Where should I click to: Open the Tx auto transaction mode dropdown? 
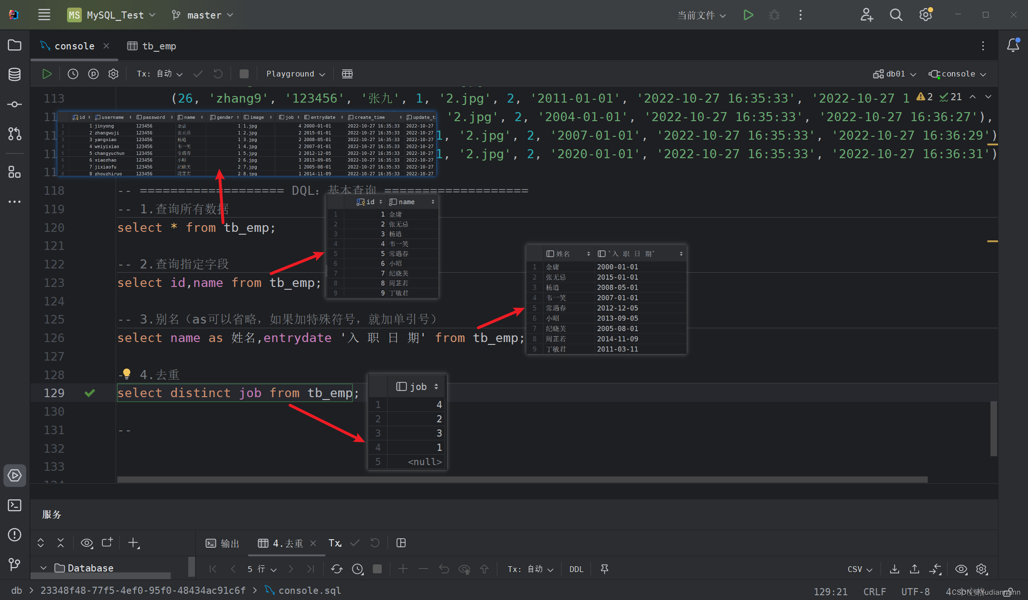159,74
